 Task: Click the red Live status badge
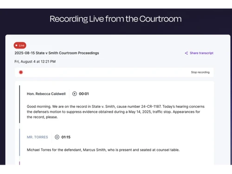coord(20,45)
